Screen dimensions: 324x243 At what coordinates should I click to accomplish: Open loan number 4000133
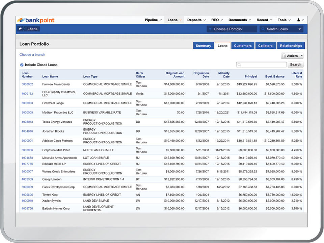27,94
